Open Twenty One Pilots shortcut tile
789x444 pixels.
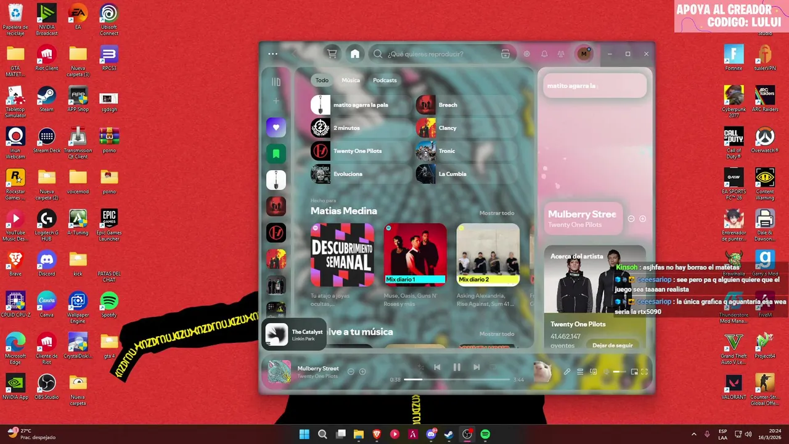(x=361, y=151)
